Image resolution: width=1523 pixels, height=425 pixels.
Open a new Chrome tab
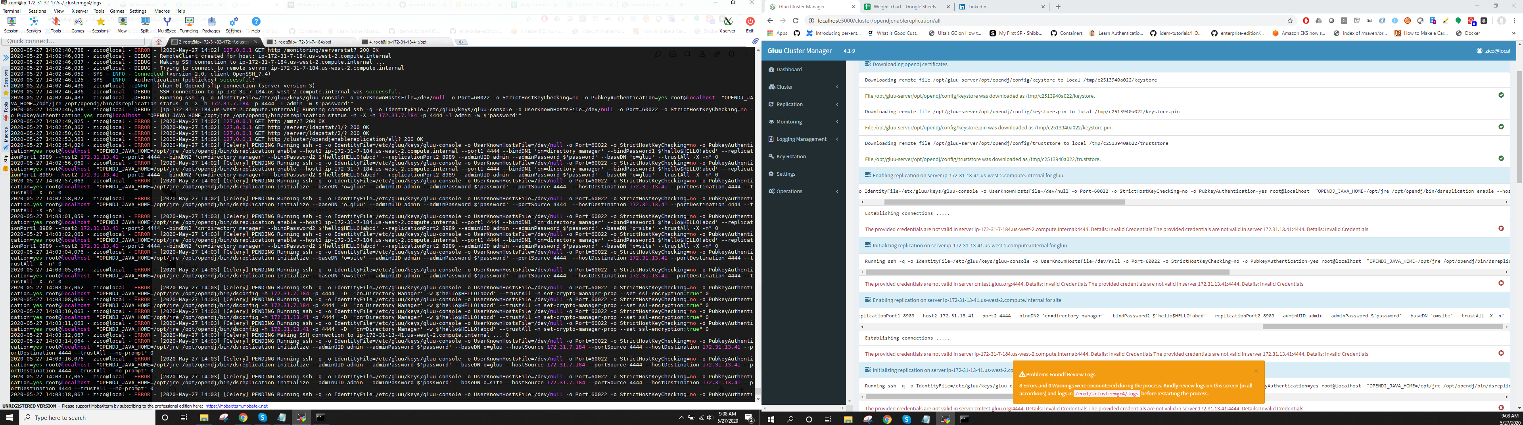pyautogui.click(x=1058, y=7)
